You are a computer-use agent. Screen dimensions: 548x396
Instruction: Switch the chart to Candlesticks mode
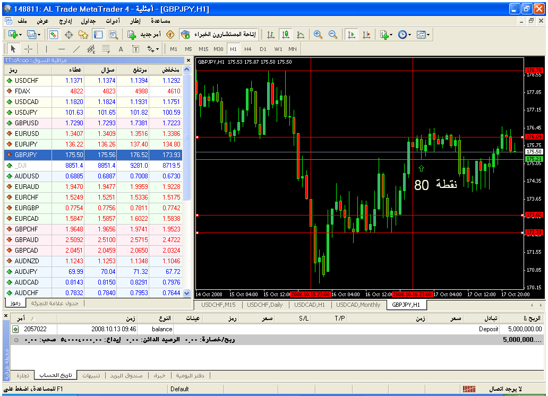pos(286,35)
